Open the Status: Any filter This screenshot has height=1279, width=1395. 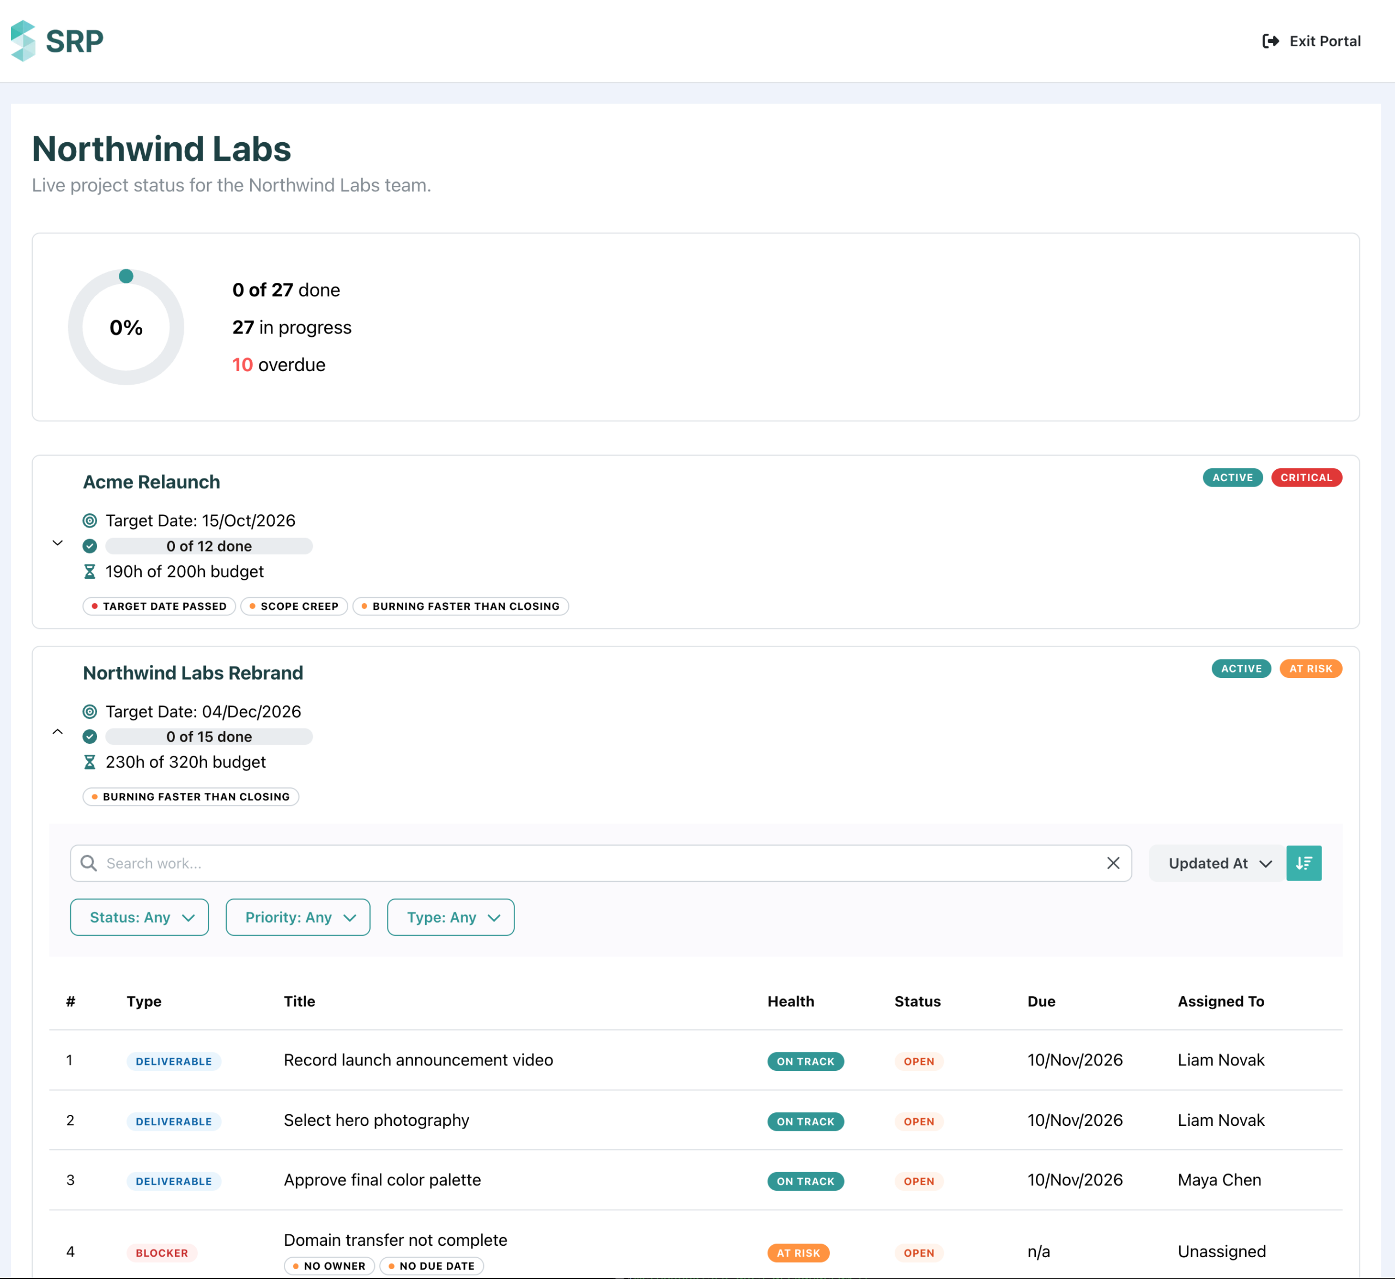(x=139, y=917)
